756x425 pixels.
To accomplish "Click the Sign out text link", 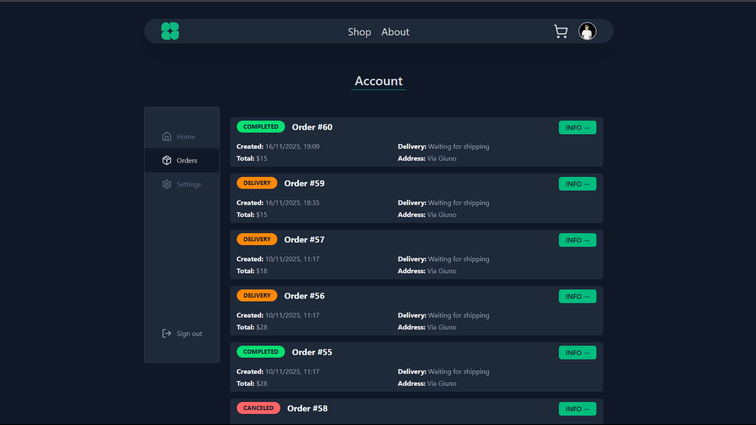I will (189, 334).
